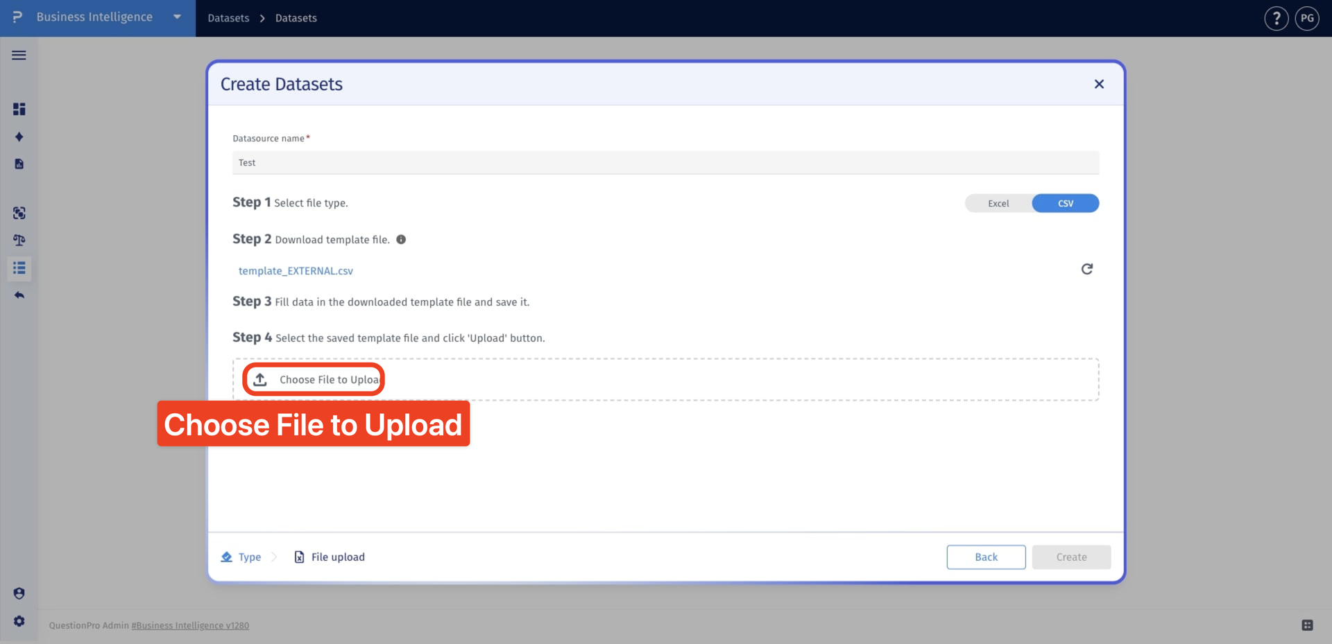Click the second Datasets breadcrumb
This screenshot has width=1332, height=644.
pos(296,18)
